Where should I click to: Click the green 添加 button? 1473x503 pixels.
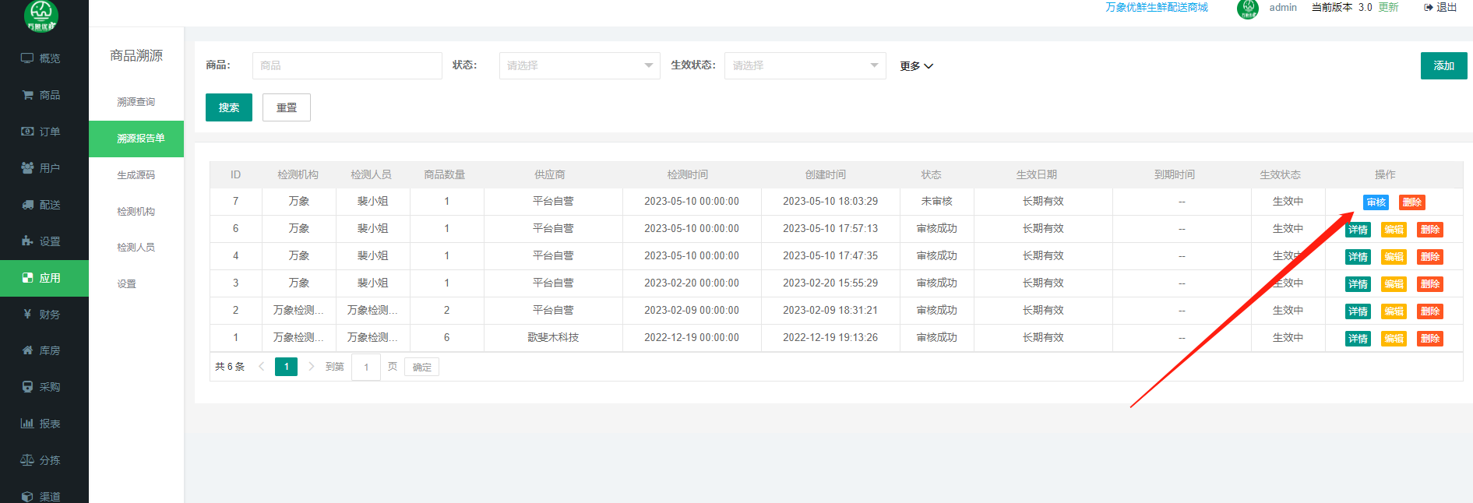1443,65
